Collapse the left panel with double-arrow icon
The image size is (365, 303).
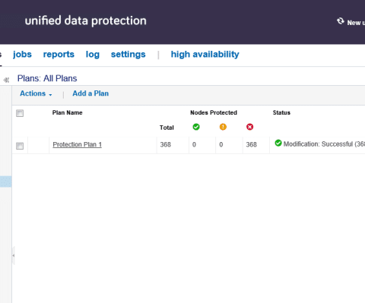point(6,80)
